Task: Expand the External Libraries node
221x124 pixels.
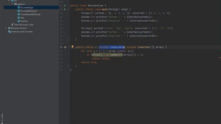Action: pyautogui.click(x=6, y=28)
